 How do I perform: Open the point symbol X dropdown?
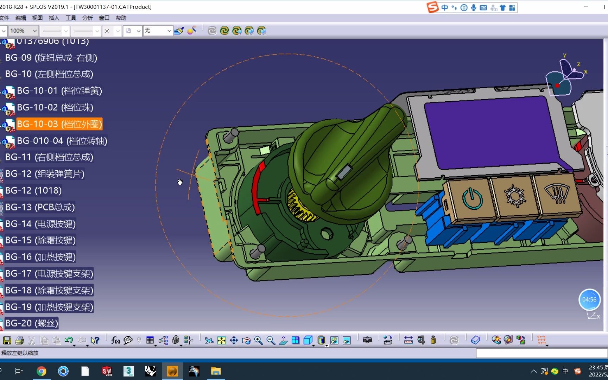(118, 31)
